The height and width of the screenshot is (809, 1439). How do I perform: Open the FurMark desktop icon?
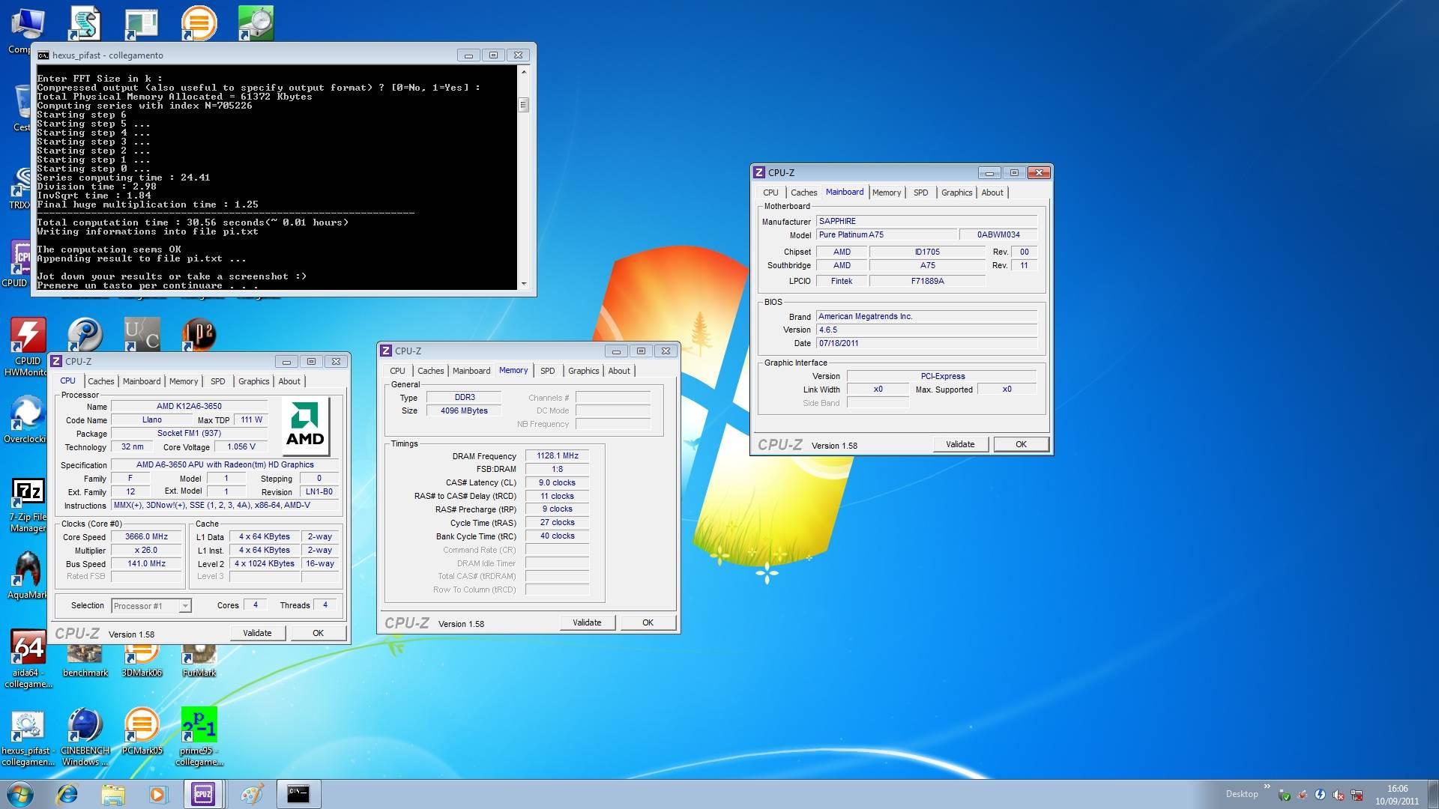pyautogui.click(x=199, y=660)
